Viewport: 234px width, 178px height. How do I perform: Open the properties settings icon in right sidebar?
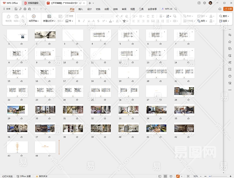[x=230, y=35]
